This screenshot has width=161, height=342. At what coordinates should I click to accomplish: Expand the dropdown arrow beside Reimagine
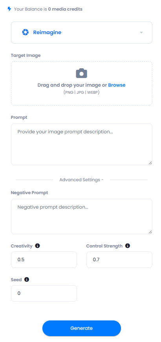pyautogui.click(x=141, y=33)
